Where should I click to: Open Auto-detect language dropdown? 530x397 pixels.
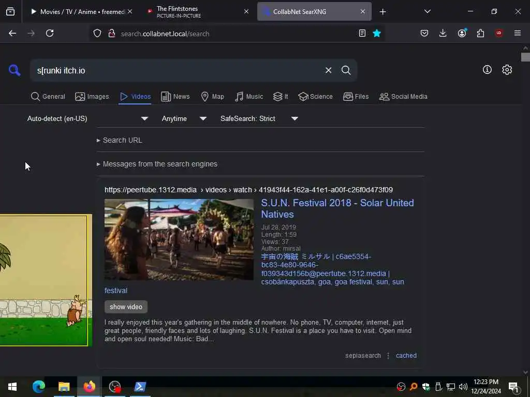click(x=87, y=118)
